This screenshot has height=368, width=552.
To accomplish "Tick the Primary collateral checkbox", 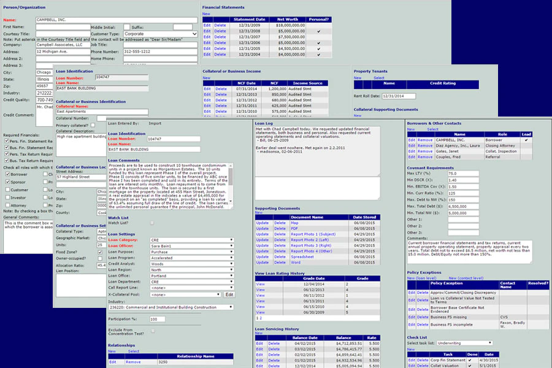I will pyautogui.click(x=93, y=125).
